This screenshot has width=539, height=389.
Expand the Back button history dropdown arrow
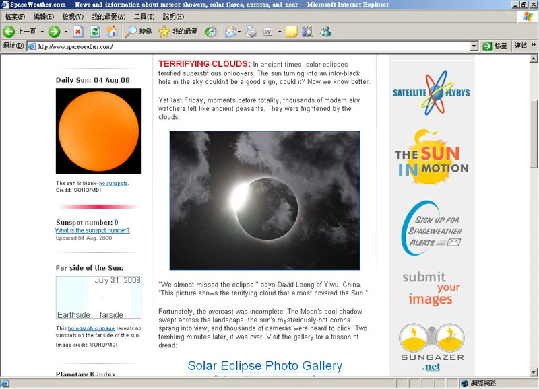pyautogui.click(x=42, y=32)
